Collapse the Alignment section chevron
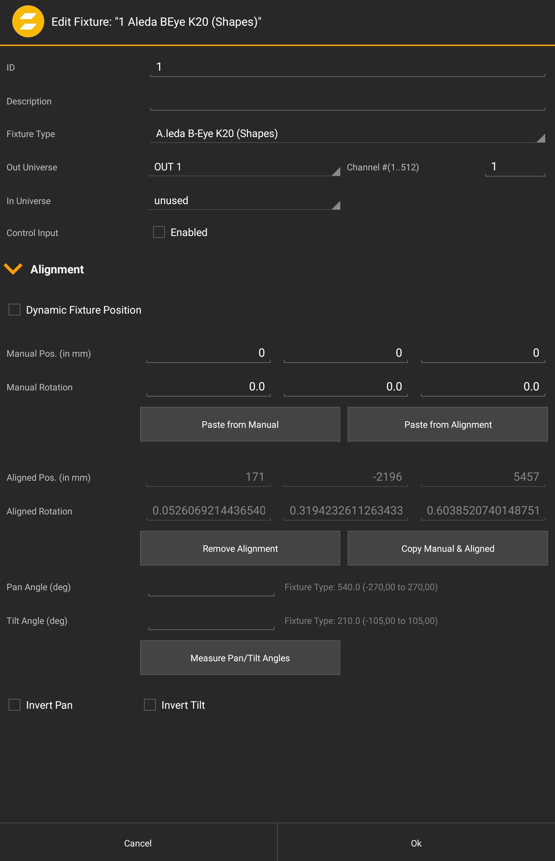 pos(13,269)
